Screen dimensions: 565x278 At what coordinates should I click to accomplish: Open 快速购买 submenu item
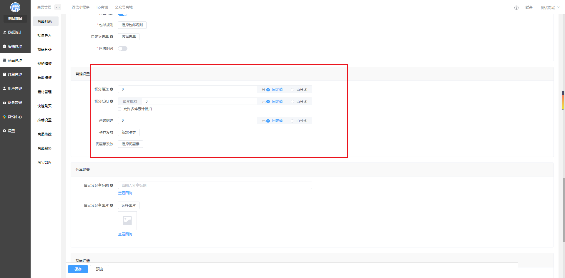pos(46,106)
